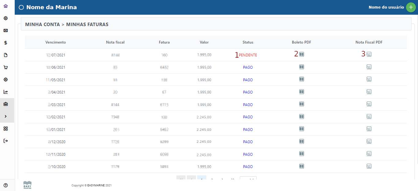Click the green plus button near username
This screenshot has height=191, width=418.
pyautogui.click(x=411, y=7)
